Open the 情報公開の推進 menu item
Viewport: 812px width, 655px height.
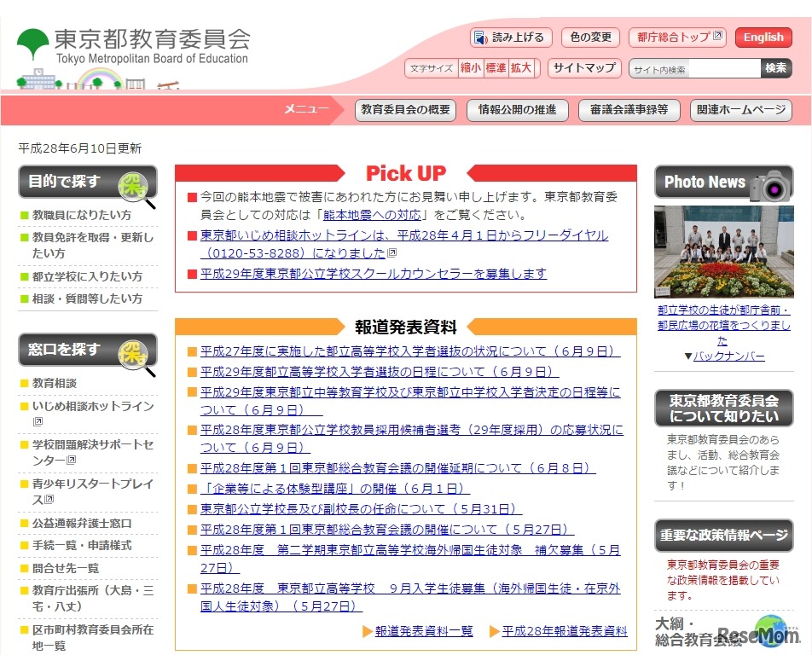pyautogui.click(x=518, y=110)
